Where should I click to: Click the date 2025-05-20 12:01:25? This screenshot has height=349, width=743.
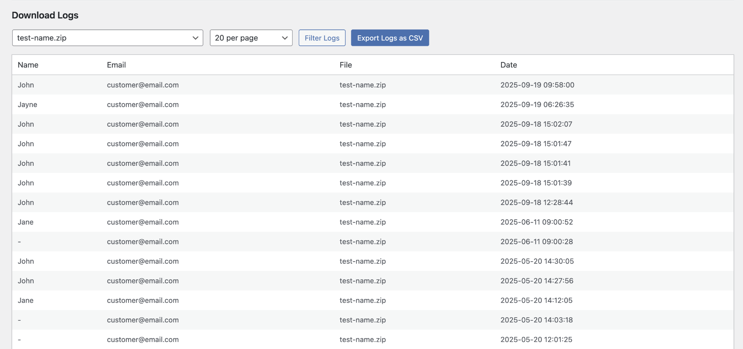[x=536, y=340]
